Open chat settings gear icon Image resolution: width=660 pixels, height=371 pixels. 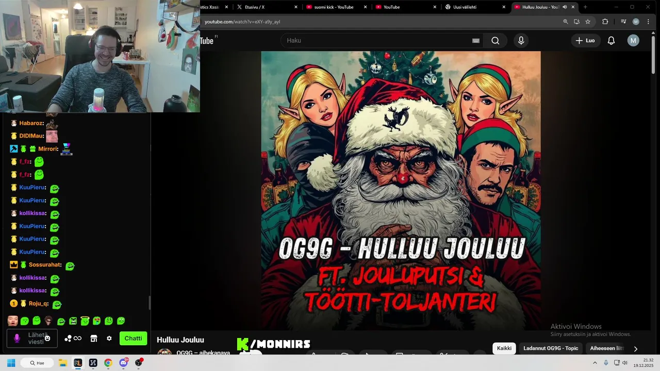click(x=109, y=339)
